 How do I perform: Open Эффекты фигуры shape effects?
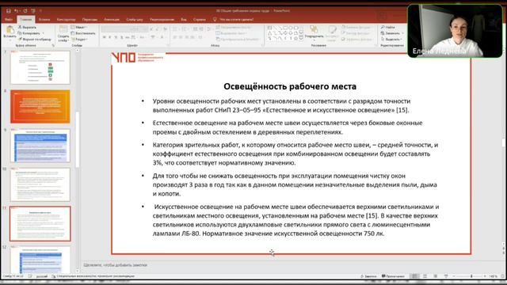pos(357,39)
